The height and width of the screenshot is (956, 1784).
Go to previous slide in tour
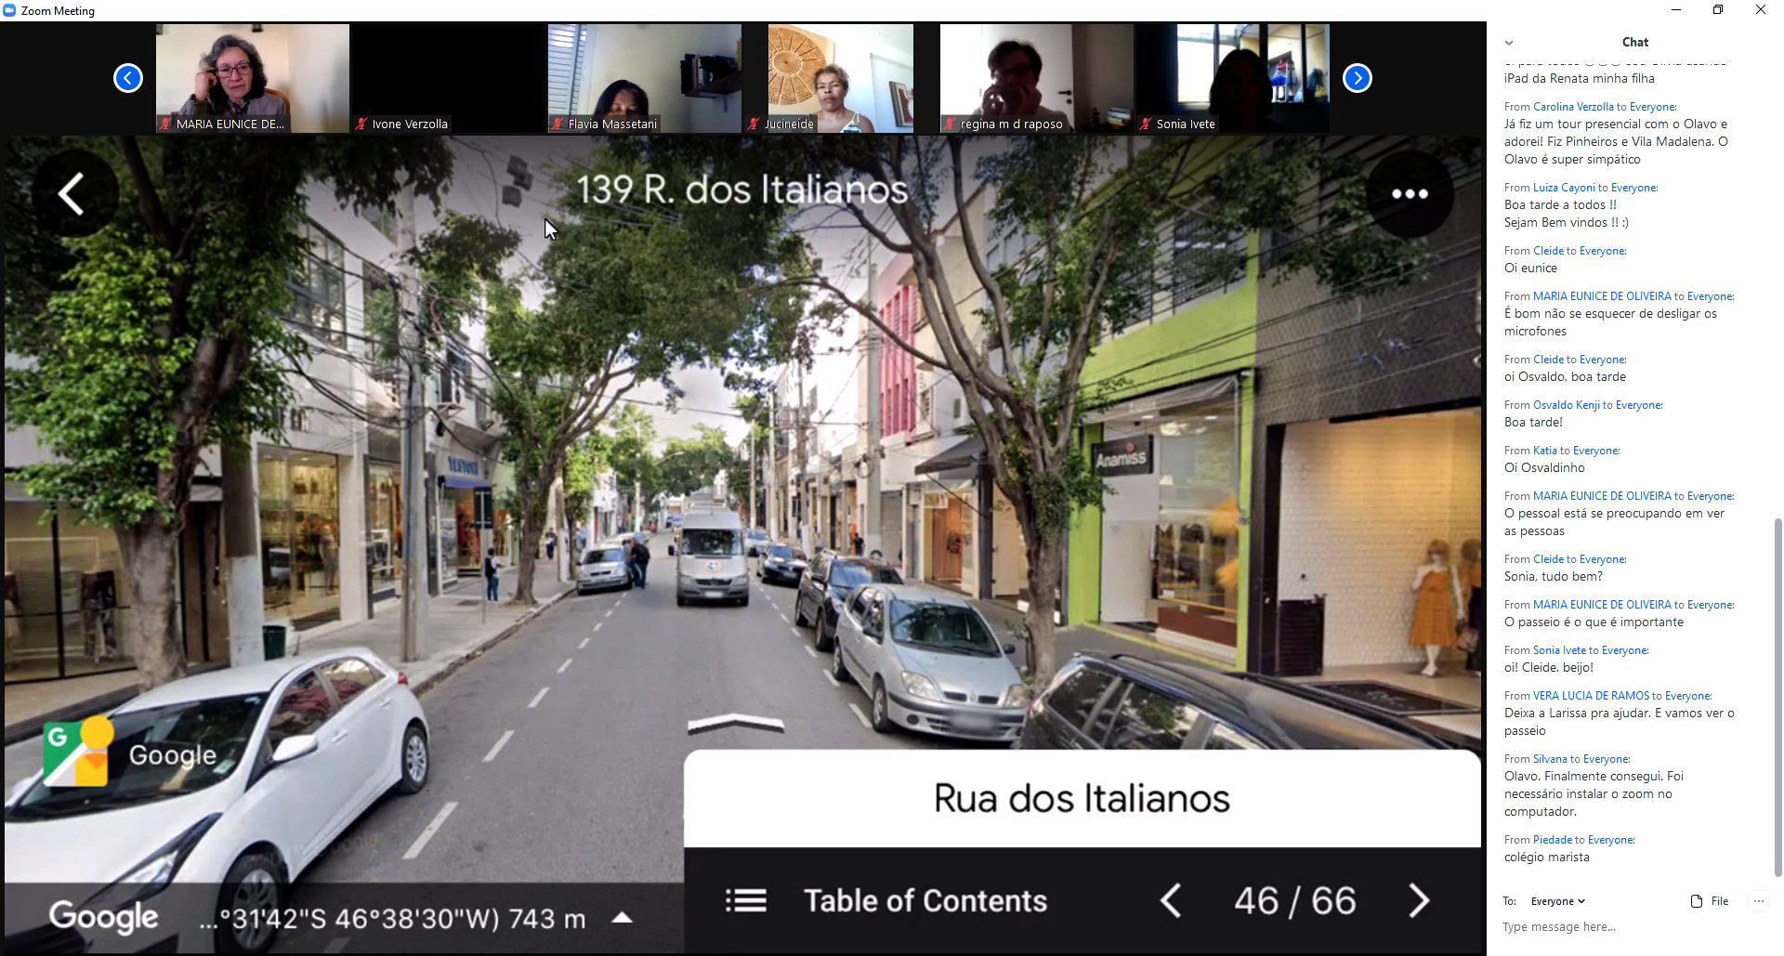(1171, 900)
